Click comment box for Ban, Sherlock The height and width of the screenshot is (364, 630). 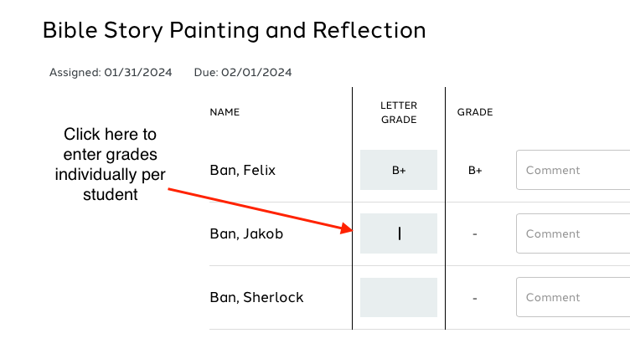pos(573,297)
